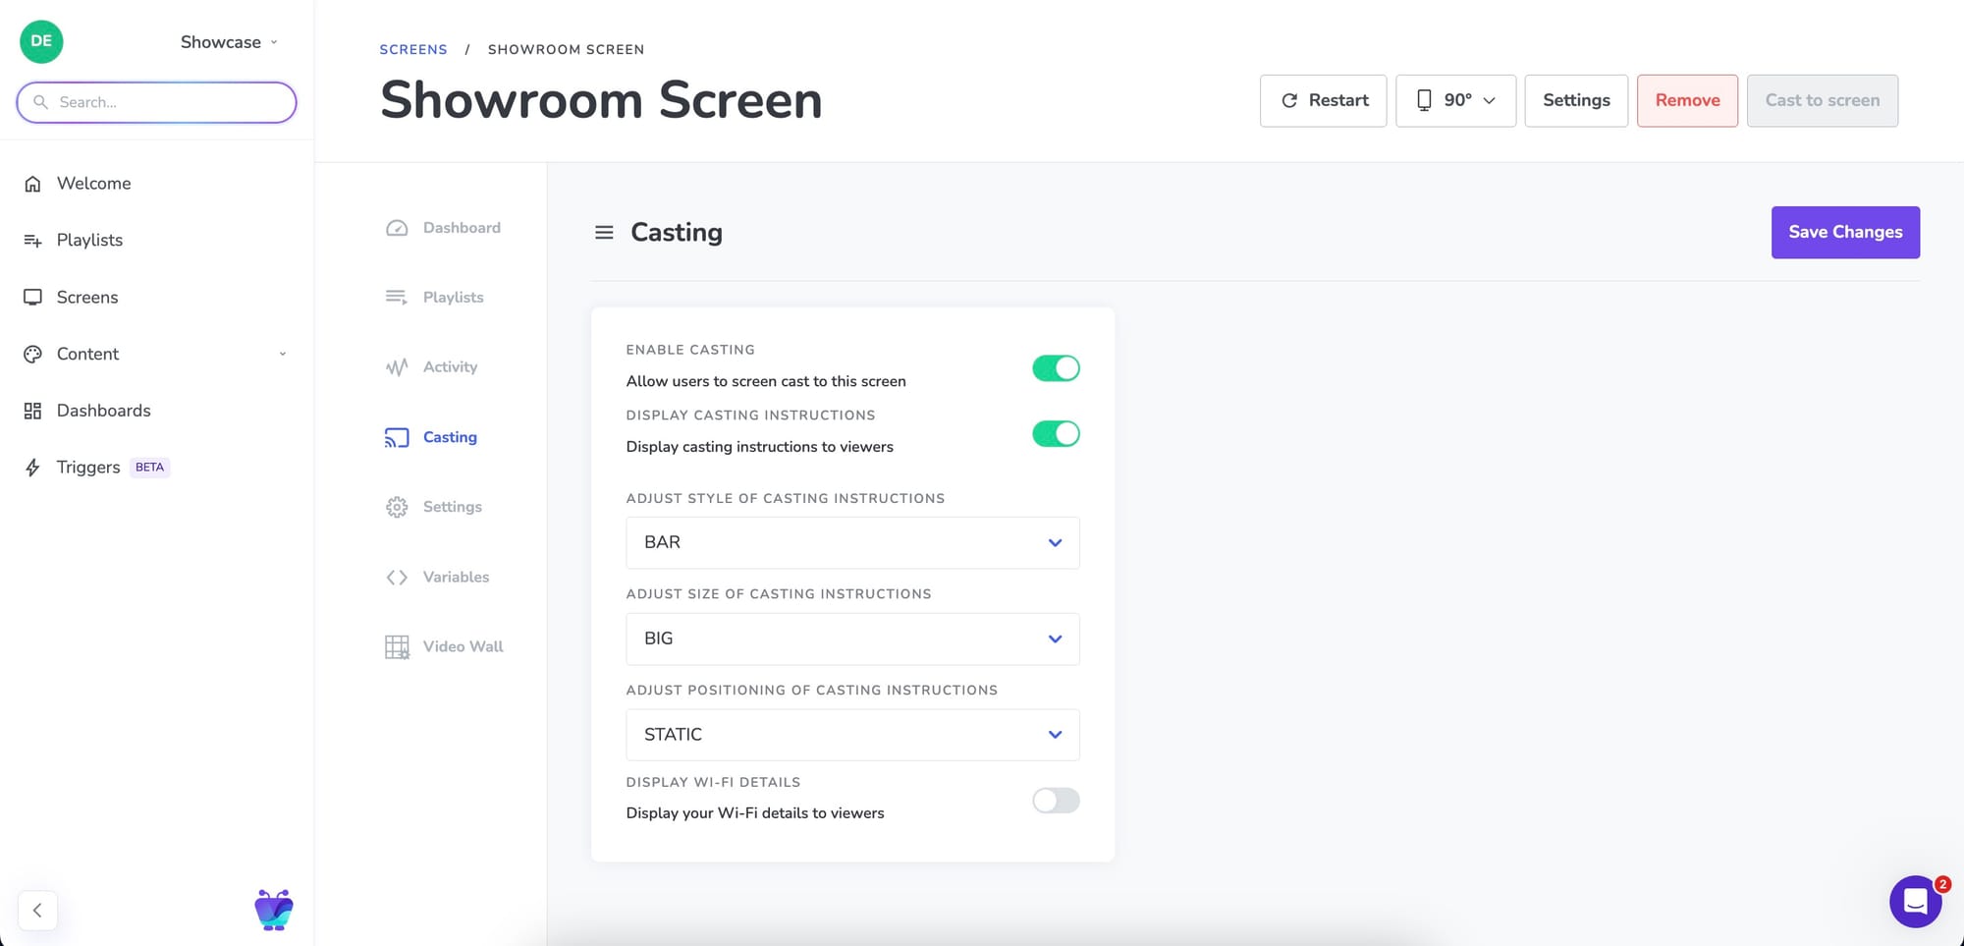1964x946 pixels.
Task: Open the casting instructions style dropdown
Action: pos(852,542)
